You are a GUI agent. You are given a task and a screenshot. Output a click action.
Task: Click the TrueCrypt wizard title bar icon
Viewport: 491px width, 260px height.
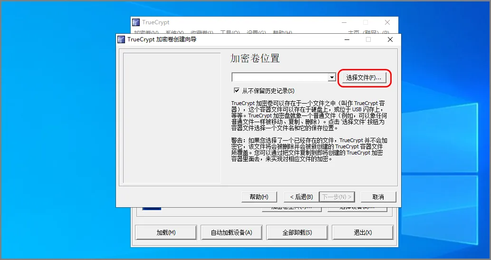click(x=121, y=39)
